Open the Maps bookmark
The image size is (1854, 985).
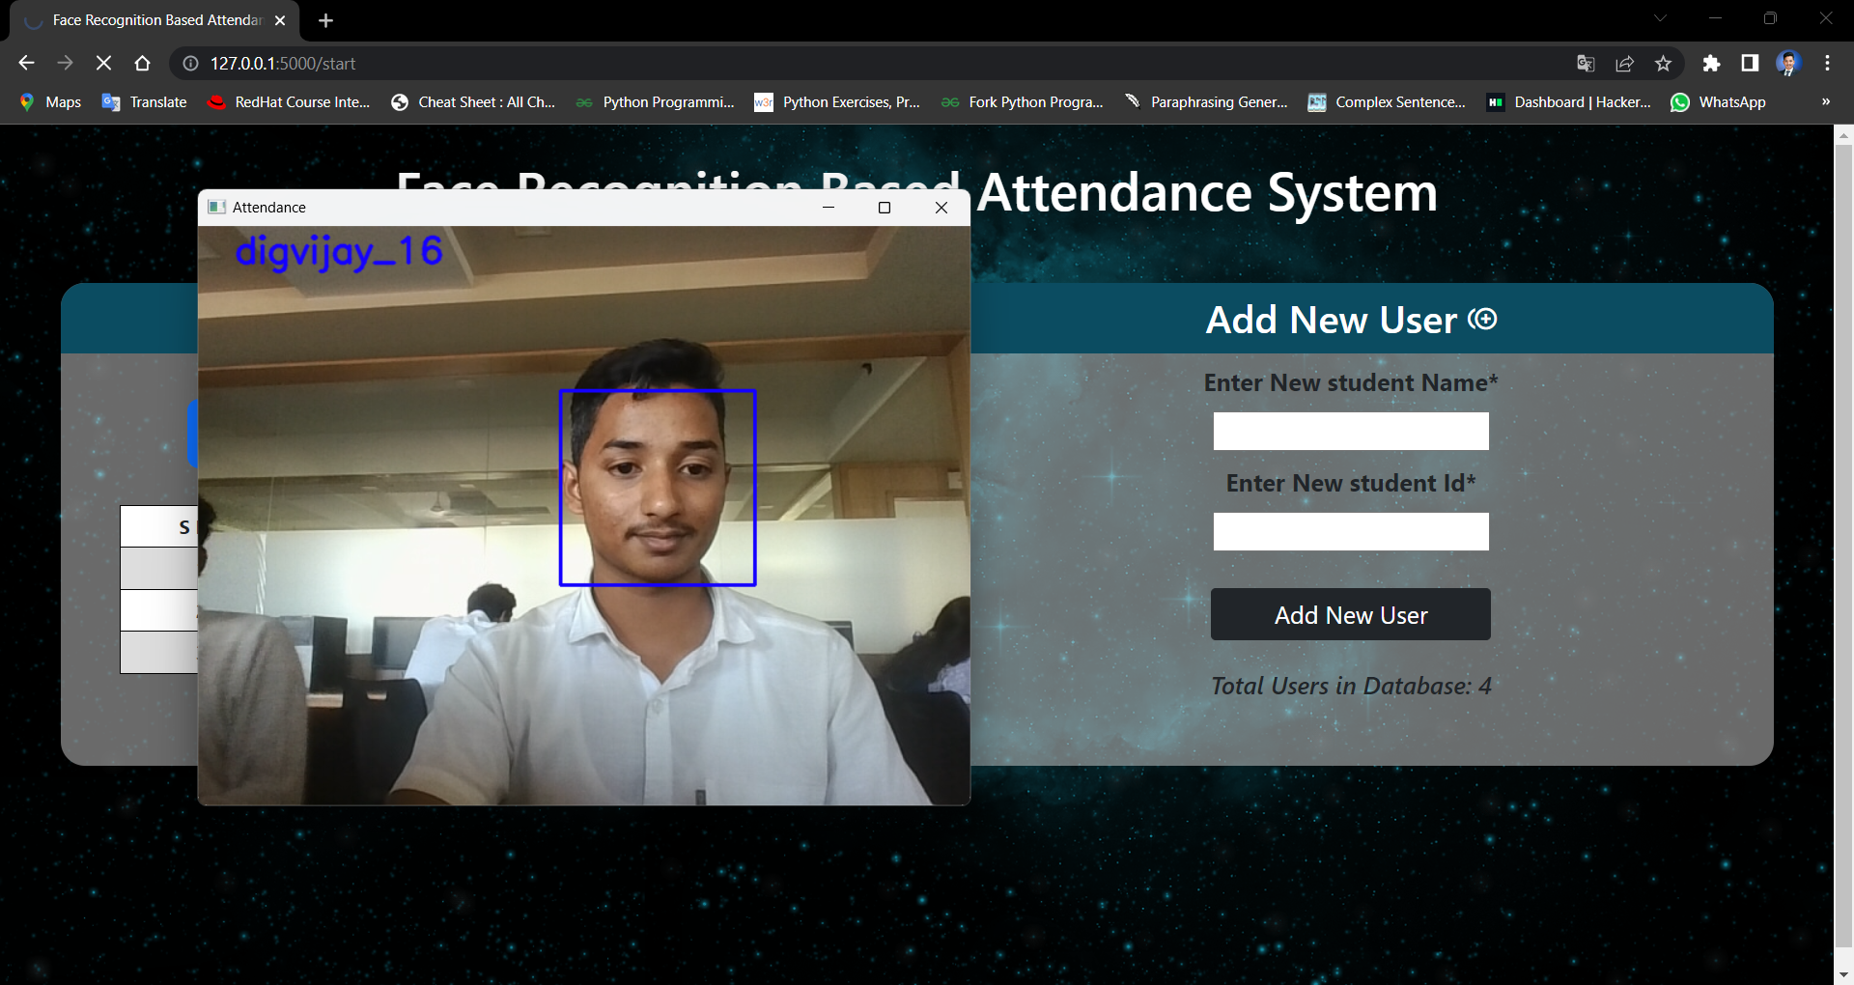[x=51, y=101]
